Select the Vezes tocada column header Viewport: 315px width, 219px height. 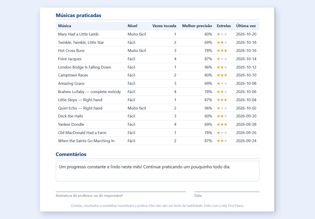(164, 26)
